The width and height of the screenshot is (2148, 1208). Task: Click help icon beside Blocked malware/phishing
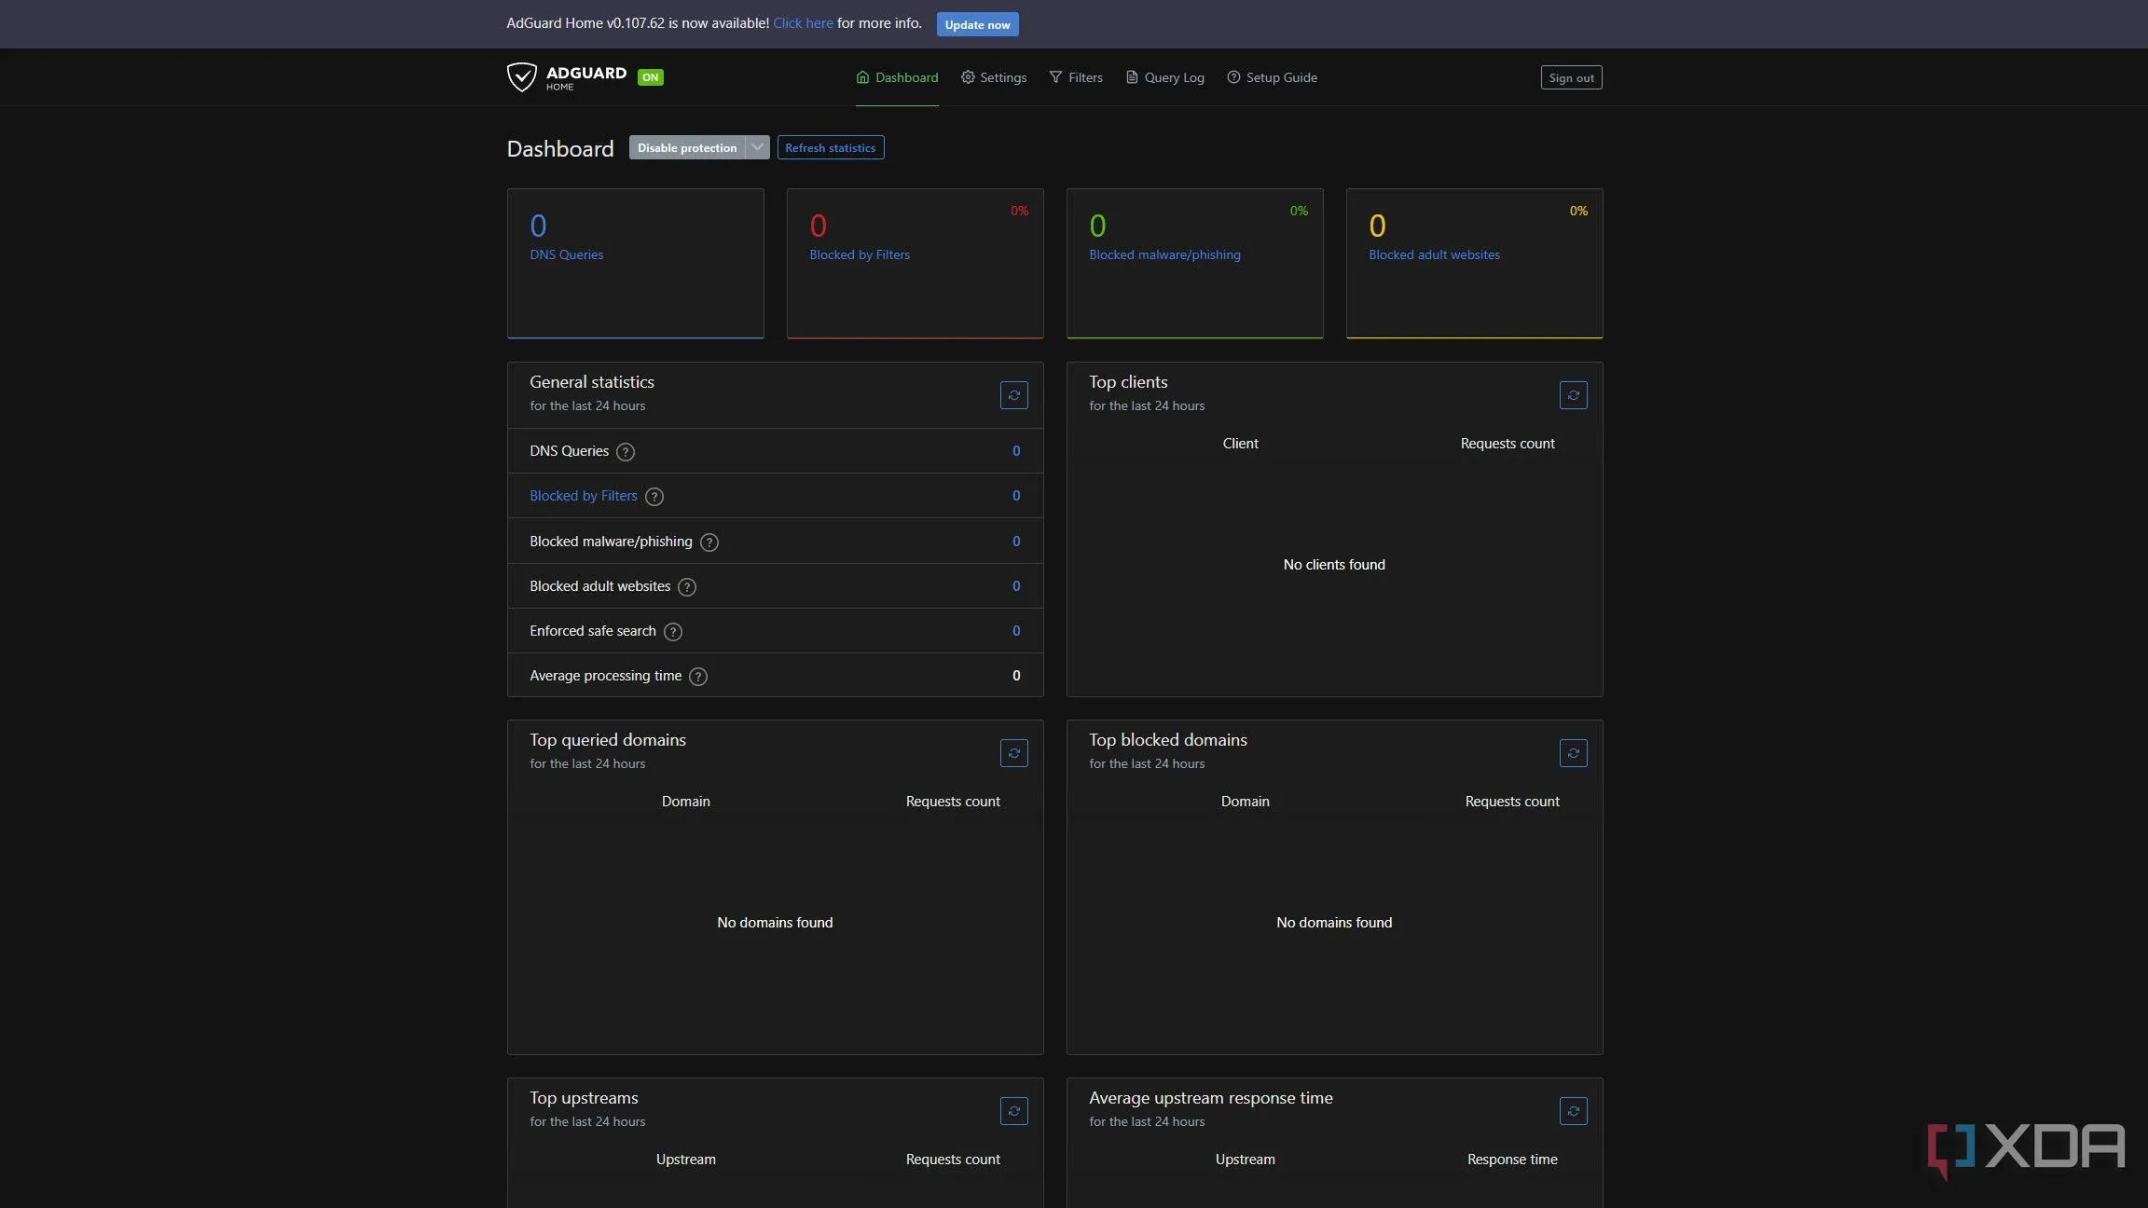tap(709, 542)
